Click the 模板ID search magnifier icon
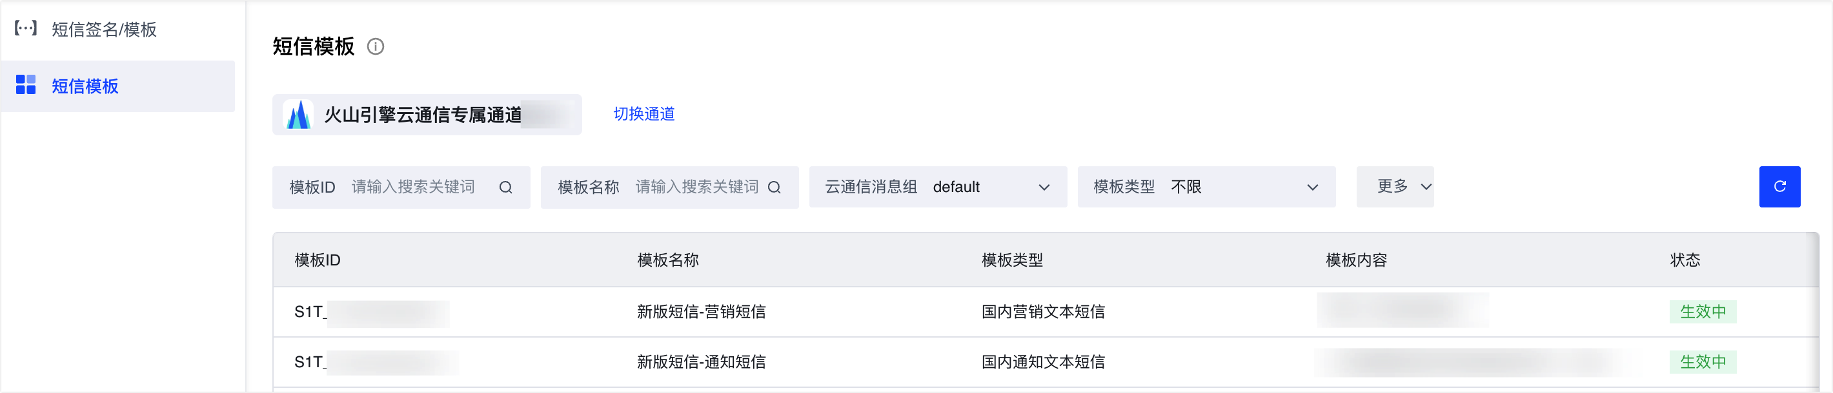 (x=505, y=187)
